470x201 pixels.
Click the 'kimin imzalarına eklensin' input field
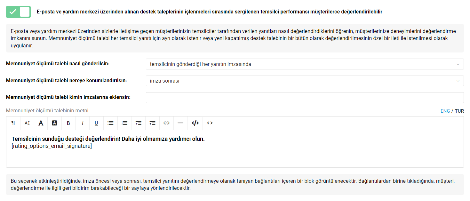point(305,98)
